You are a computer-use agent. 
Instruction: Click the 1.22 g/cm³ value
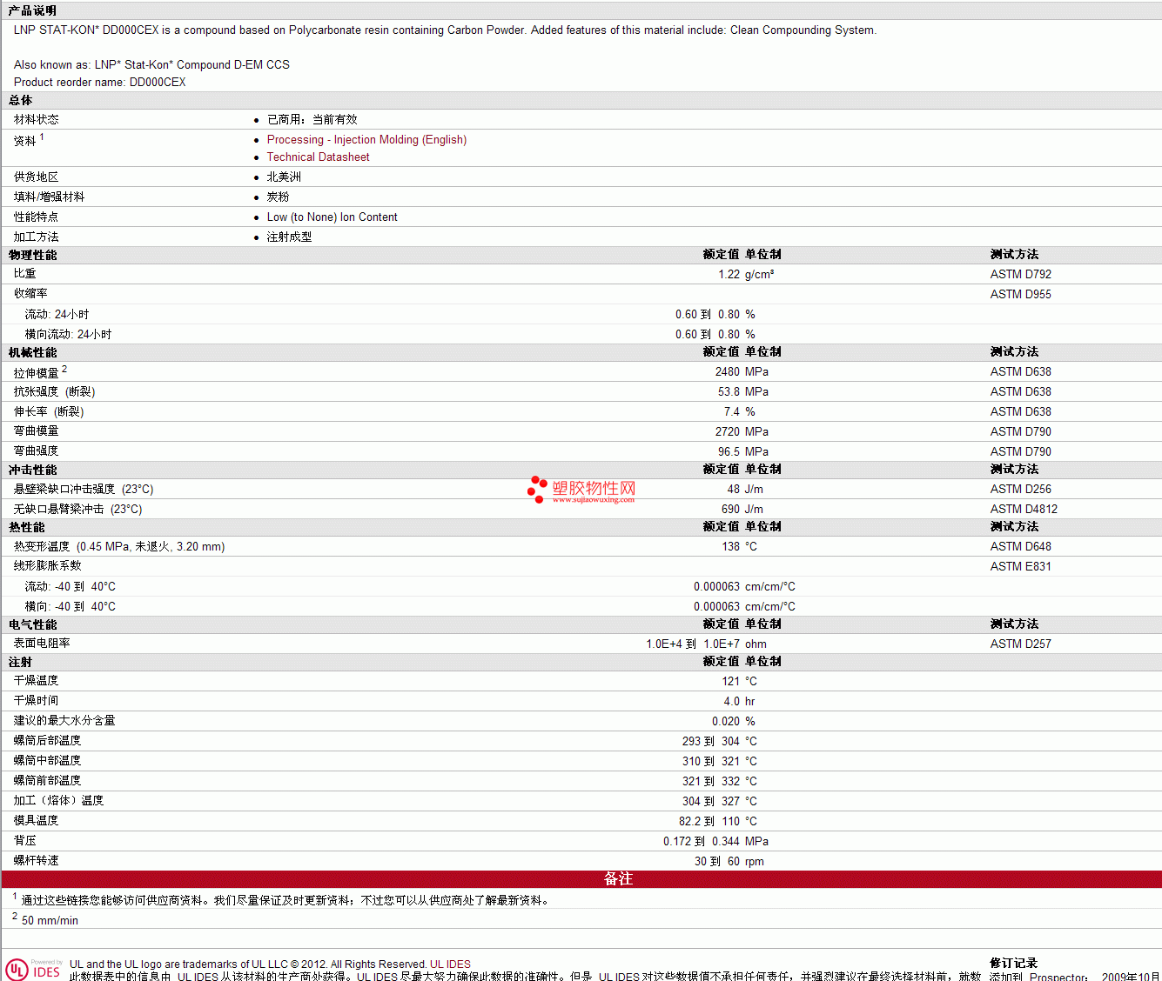[x=746, y=275]
